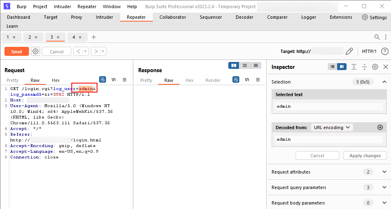The width and height of the screenshot is (391, 209).
Task: Click the Burp Suite lightning logo icon
Action: (x=7, y=6)
